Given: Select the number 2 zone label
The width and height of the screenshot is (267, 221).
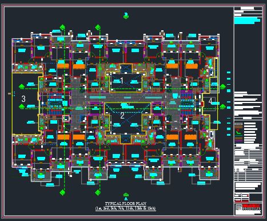Looking at the screenshot, I should [x=122, y=116].
